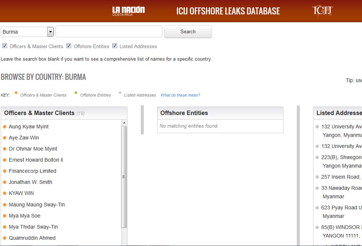Open the 85(B) WINDSOR address
Image resolution: width=362 pixels, height=246 pixels.
[342, 231]
